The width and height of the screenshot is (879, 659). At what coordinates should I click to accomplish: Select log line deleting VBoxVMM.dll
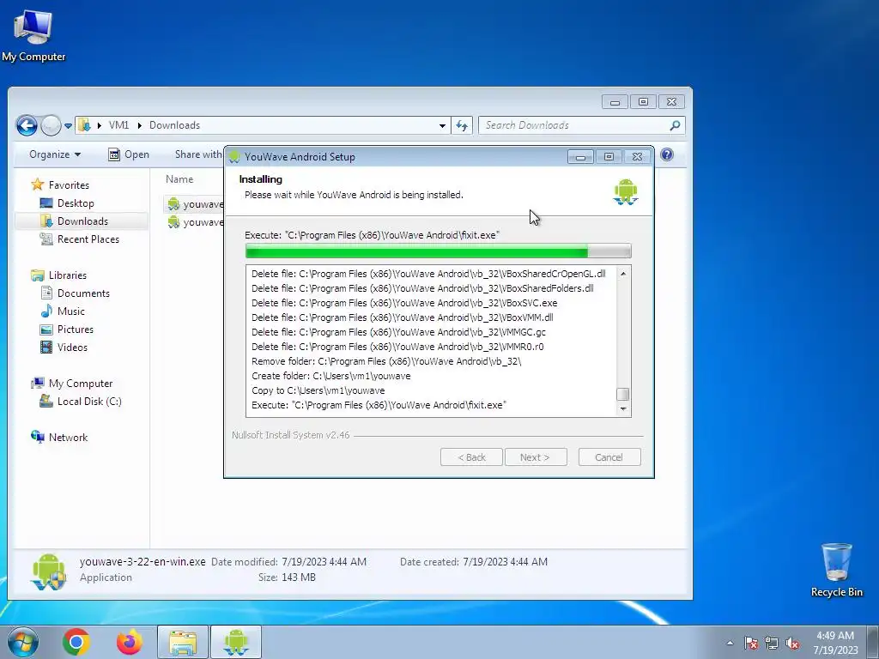402,317
